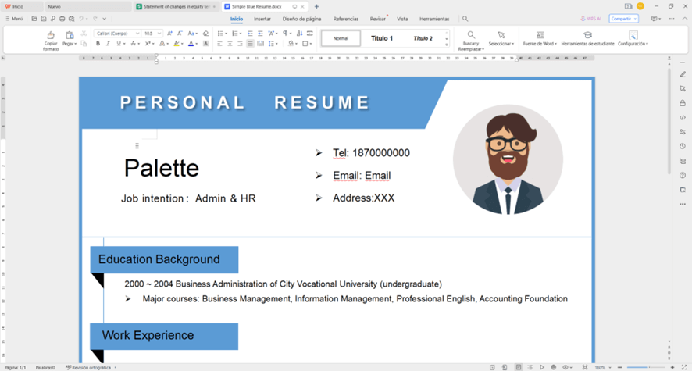Open the WPS AI assistant
The width and height of the screenshot is (692, 371).
593,19
